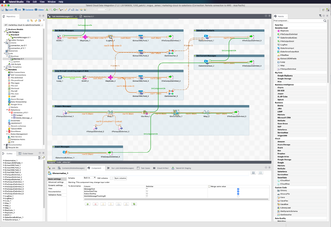The image size is (331, 227).
Task: Open Advanced settings in component view
Action: pos(56,182)
